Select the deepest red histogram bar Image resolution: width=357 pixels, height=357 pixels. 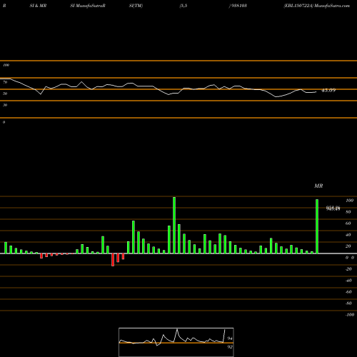(113, 260)
